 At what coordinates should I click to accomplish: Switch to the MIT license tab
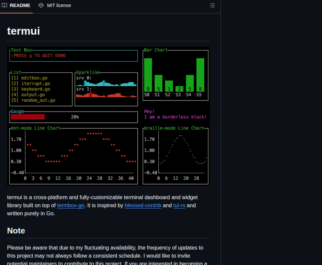55,5
